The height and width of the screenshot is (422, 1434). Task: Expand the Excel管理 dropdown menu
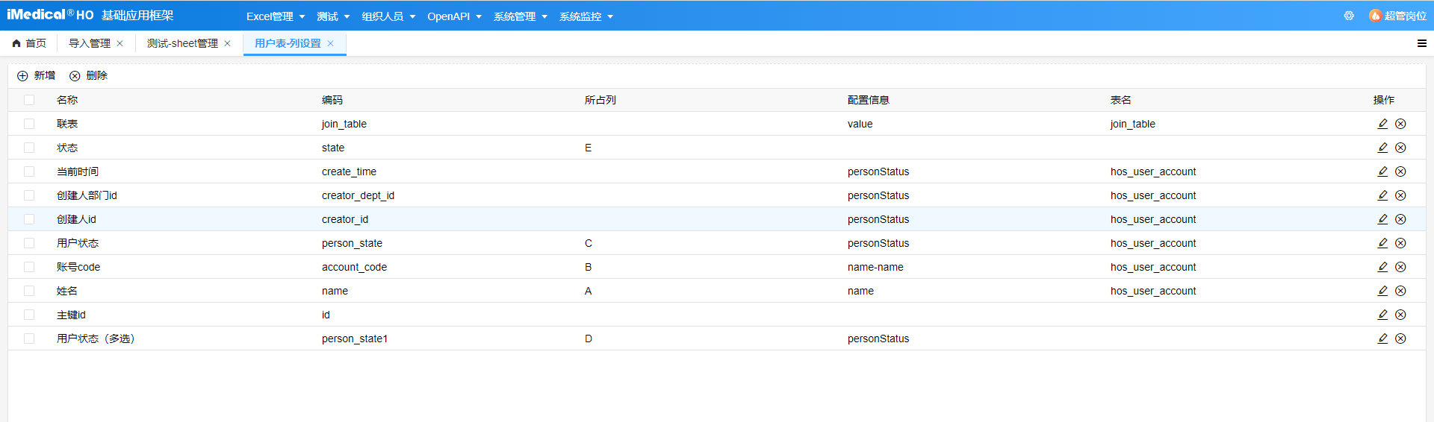click(x=275, y=16)
